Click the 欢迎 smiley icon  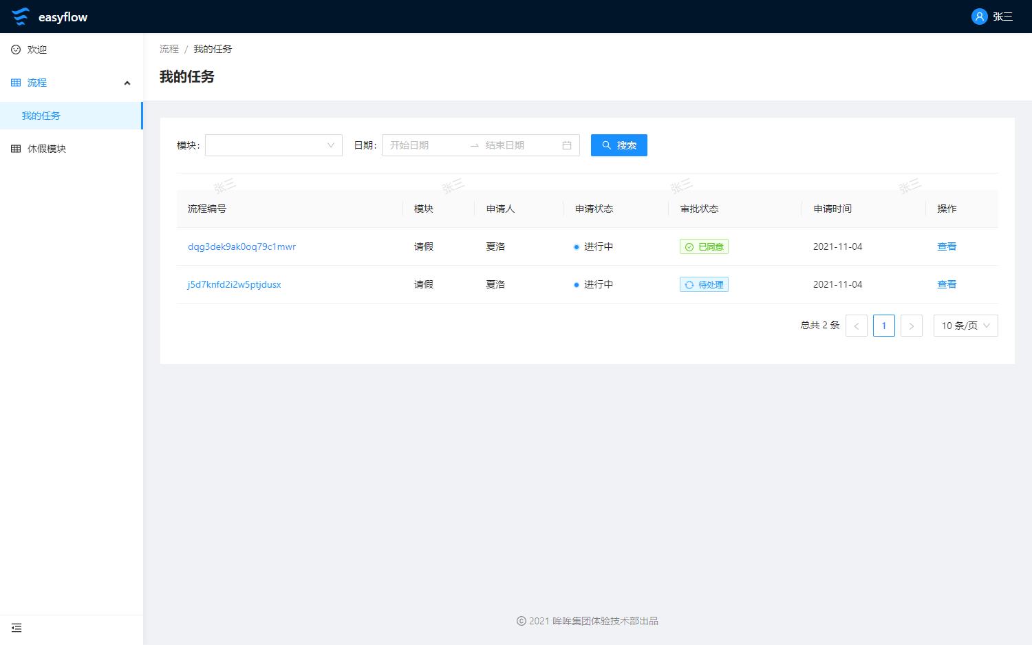[x=16, y=50]
